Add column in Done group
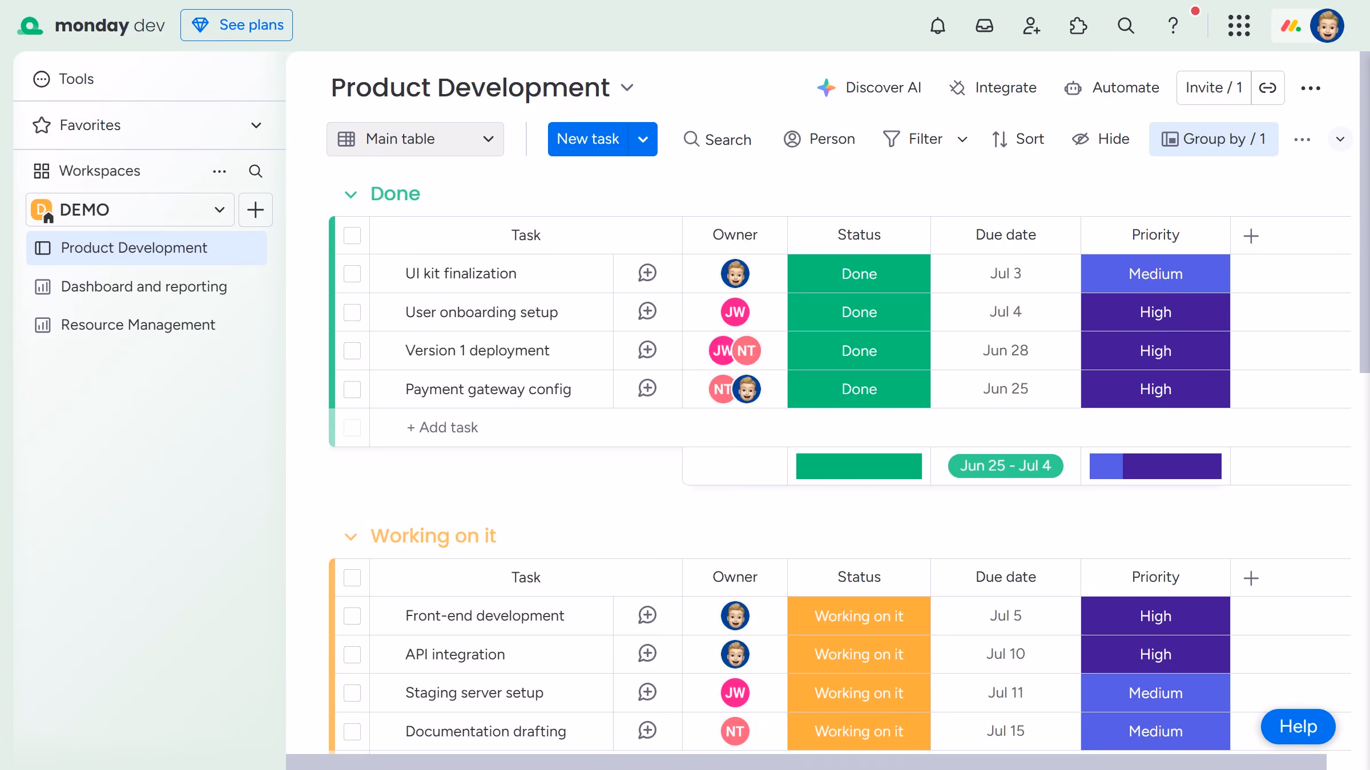Screen dimensions: 1370x770 tap(1251, 236)
